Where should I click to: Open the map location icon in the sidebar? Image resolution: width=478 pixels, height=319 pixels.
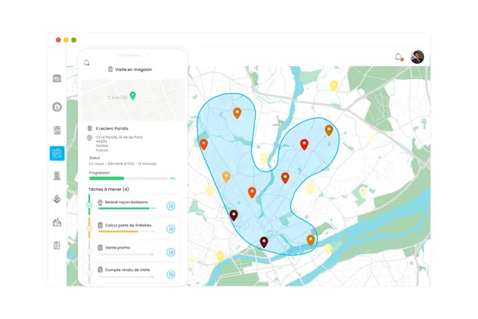coord(57,199)
